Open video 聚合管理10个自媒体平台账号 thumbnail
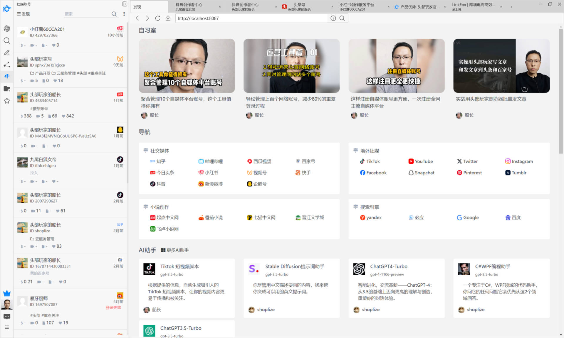 (187, 66)
